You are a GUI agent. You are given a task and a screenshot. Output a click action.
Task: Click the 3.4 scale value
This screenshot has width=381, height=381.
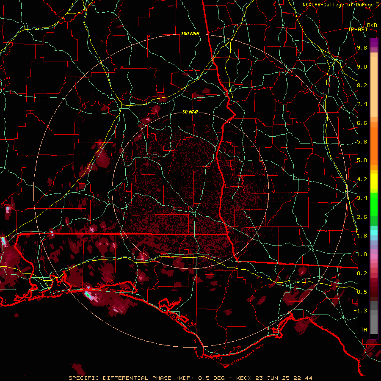[x=362, y=198]
